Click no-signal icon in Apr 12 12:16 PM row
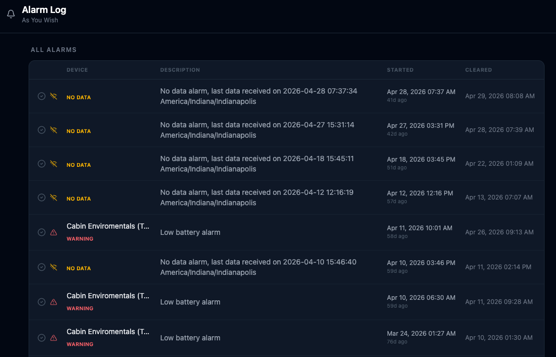This screenshot has width=556, height=357. pyautogui.click(x=54, y=197)
